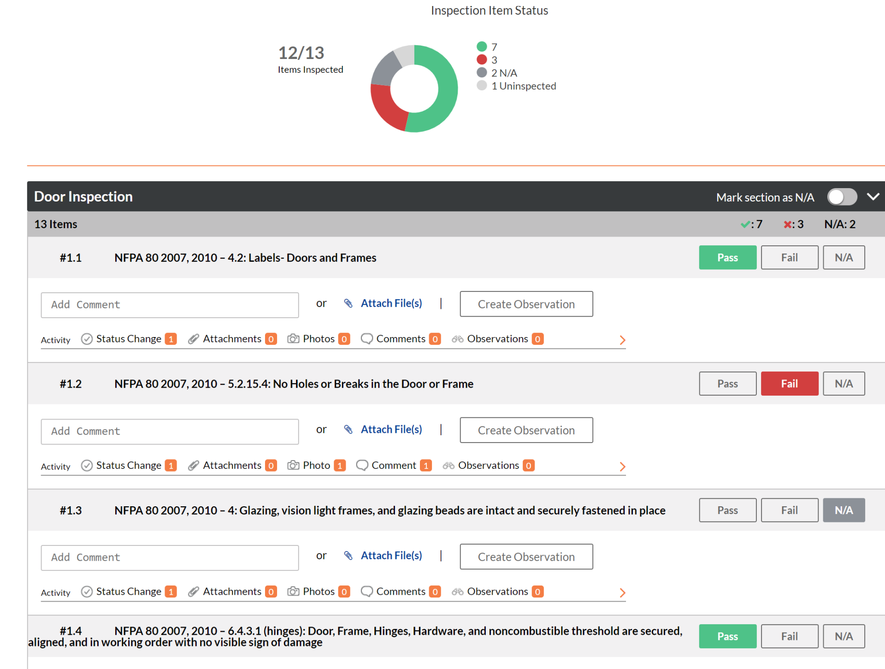Click the speech bubble Comment icon in #1.2 activity
This screenshot has width=885, height=669.
coord(362,466)
